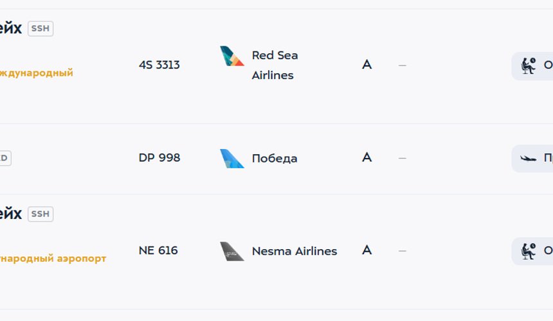Click the Red Sea Airlines name

point(275,65)
